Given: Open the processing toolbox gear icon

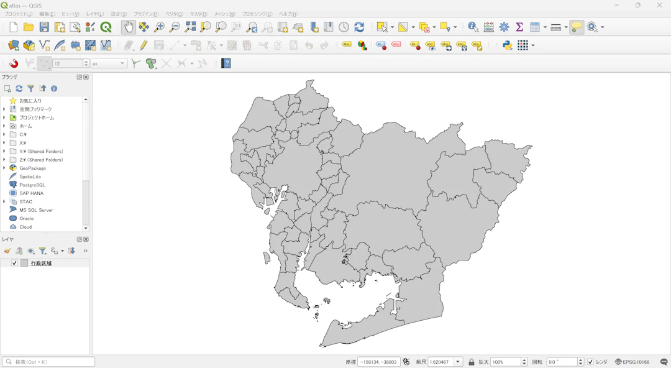Looking at the screenshot, I should click(504, 27).
